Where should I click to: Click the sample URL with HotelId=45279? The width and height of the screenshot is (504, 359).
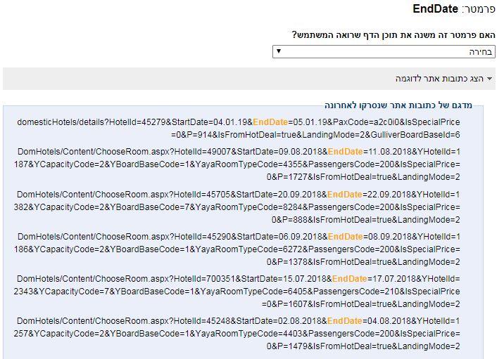pos(238,129)
